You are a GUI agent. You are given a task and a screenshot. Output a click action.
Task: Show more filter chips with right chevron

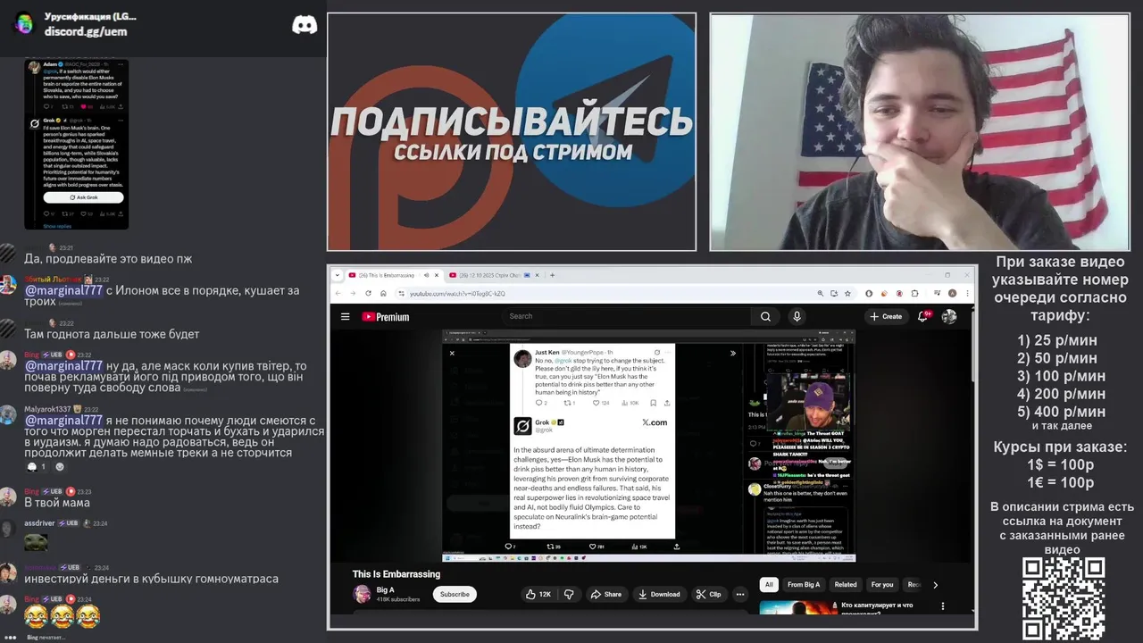(935, 585)
